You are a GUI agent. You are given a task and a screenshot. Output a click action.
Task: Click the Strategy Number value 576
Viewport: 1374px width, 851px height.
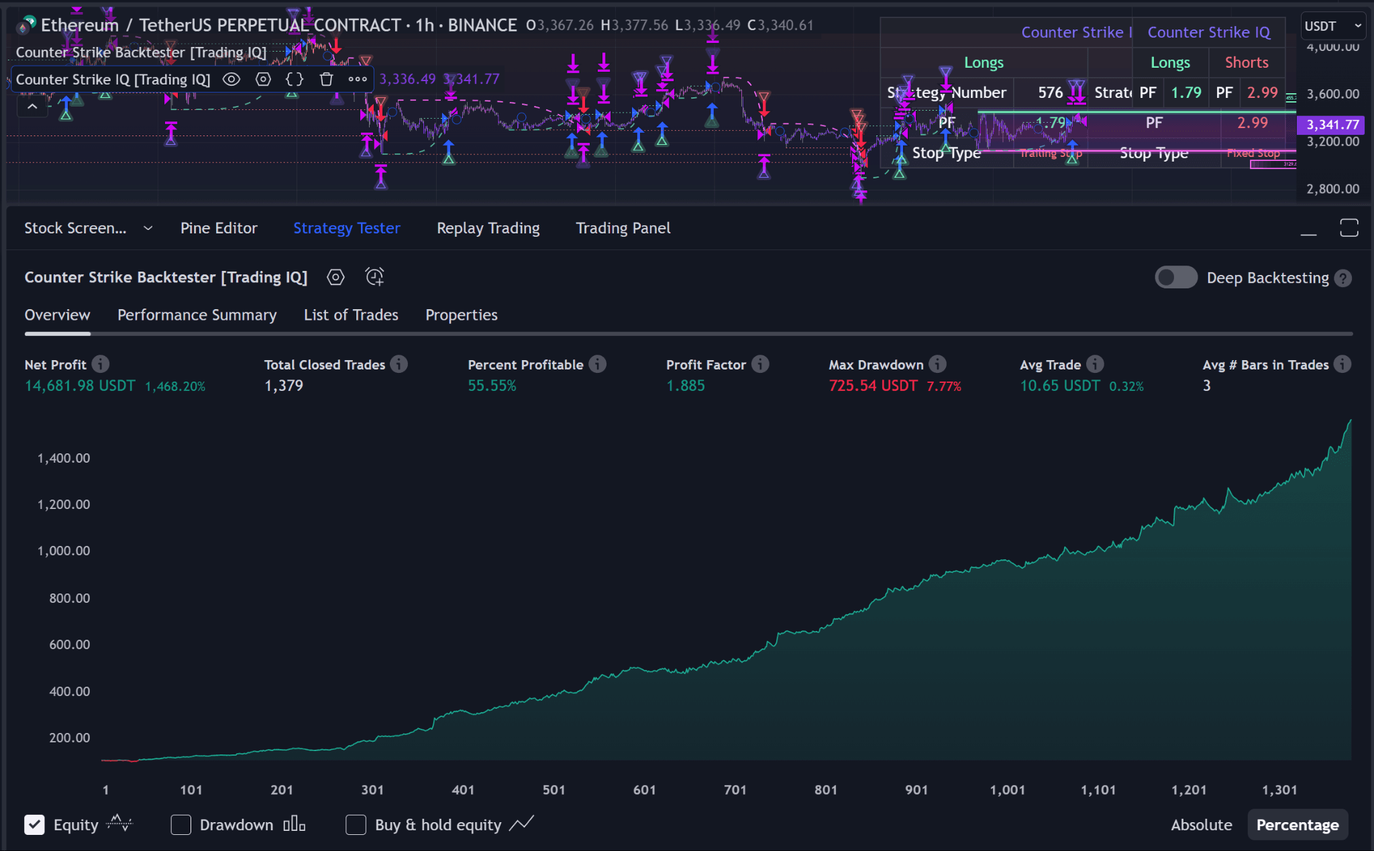[x=1050, y=93]
